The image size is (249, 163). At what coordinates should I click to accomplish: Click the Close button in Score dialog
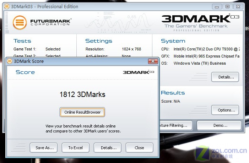pos(140,148)
